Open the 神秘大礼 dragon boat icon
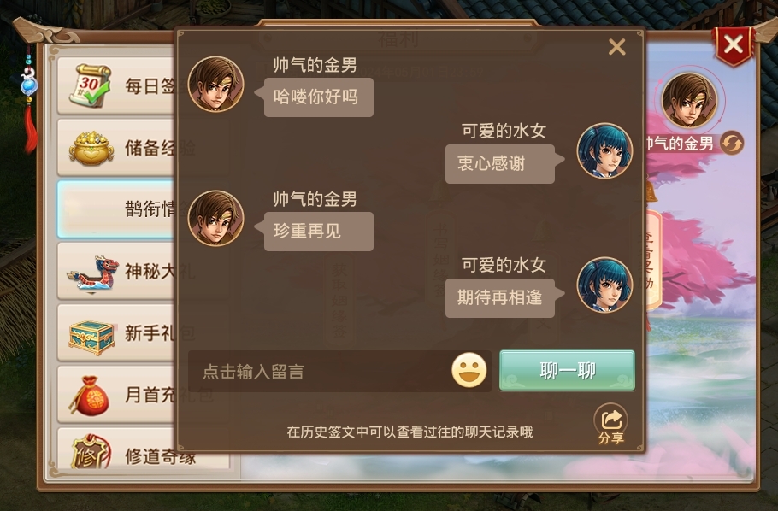The height and width of the screenshot is (511, 778). pyautogui.click(x=93, y=273)
